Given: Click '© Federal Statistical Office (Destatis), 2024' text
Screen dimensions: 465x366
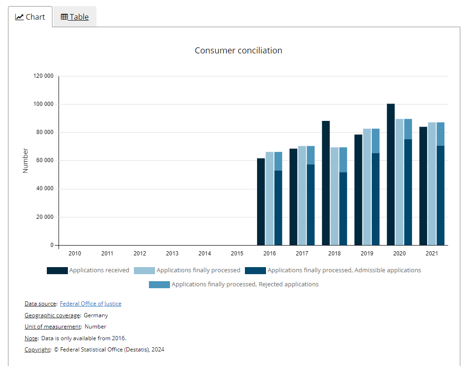Looking at the screenshot, I should 109,350.
